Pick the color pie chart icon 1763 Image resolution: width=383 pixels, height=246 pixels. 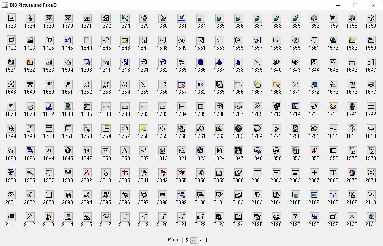coord(238,129)
